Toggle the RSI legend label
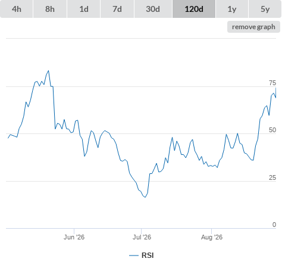 148,256
